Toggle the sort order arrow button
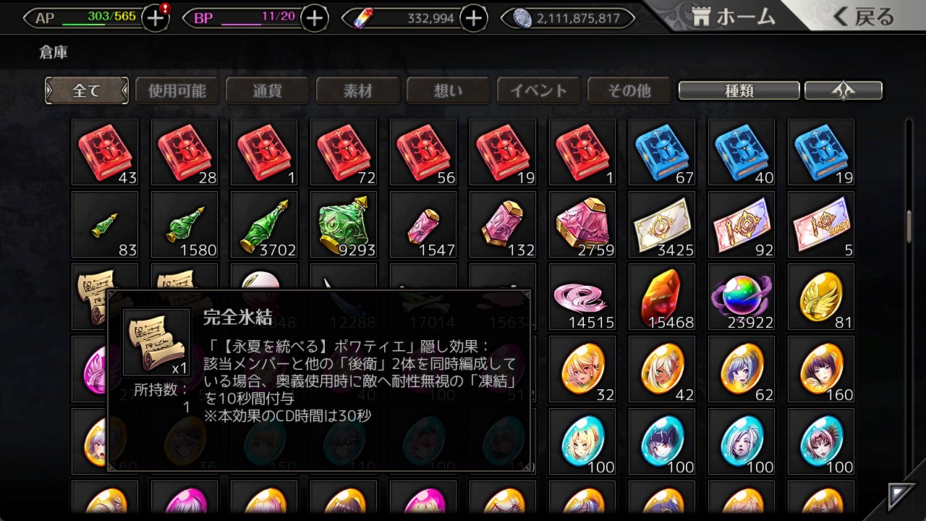The image size is (926, 521). pyautogui.click(x=844, y=90)
